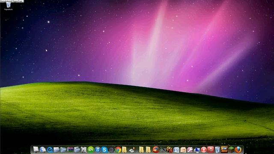Open the Snipping Tool scissors icon
Screen dimensions: 274x154
click(x=163, y=150)
